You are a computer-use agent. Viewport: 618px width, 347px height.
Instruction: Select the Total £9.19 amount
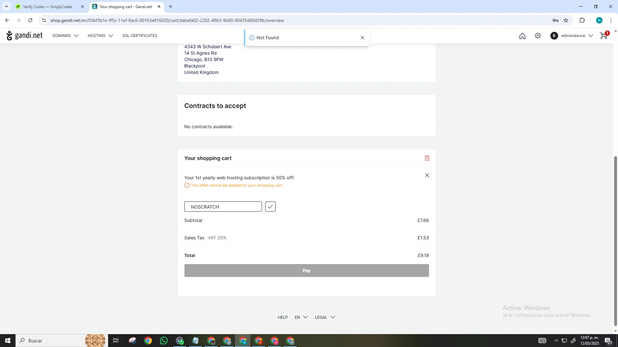coord(423,256)
